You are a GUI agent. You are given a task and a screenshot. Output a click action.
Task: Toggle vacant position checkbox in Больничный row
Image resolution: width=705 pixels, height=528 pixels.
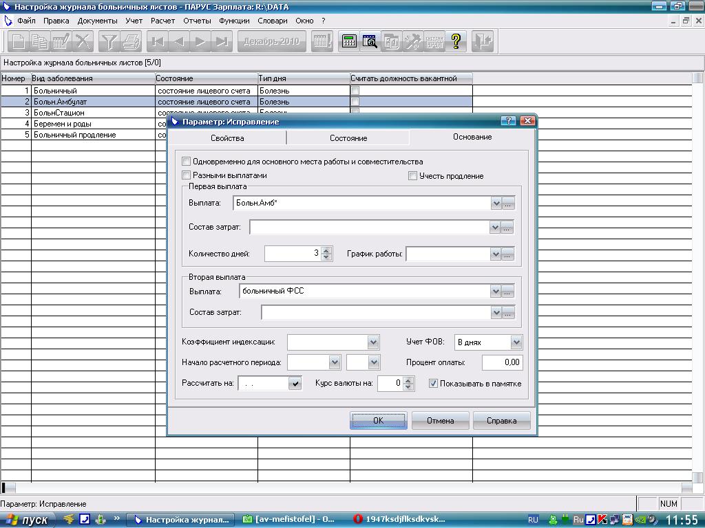[x=355, y=91]
